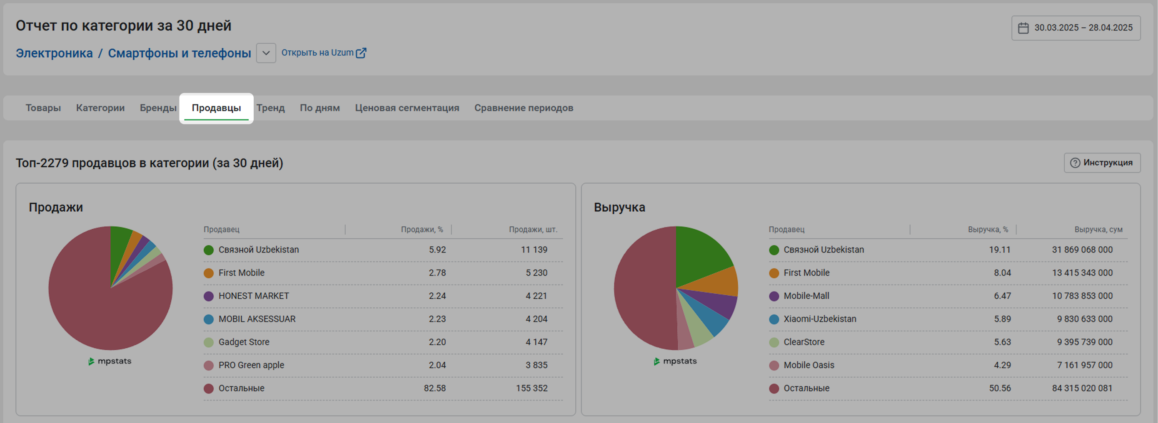This screenshot has width=1158, height=423.
Task: Click the question mark icon near Инструкция
Action: point(1075,163)
